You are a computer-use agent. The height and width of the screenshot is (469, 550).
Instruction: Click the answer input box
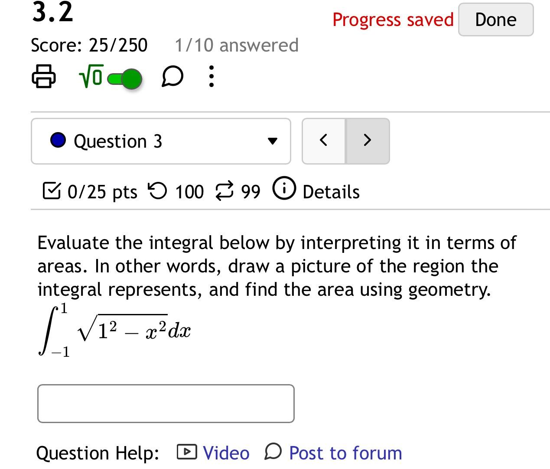point(166,404)
